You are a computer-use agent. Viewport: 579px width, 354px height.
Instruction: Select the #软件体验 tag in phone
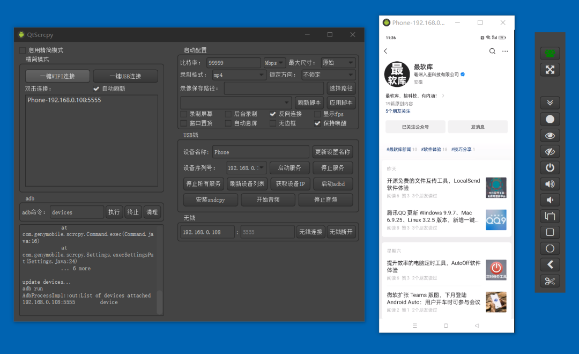click(434, 150)
